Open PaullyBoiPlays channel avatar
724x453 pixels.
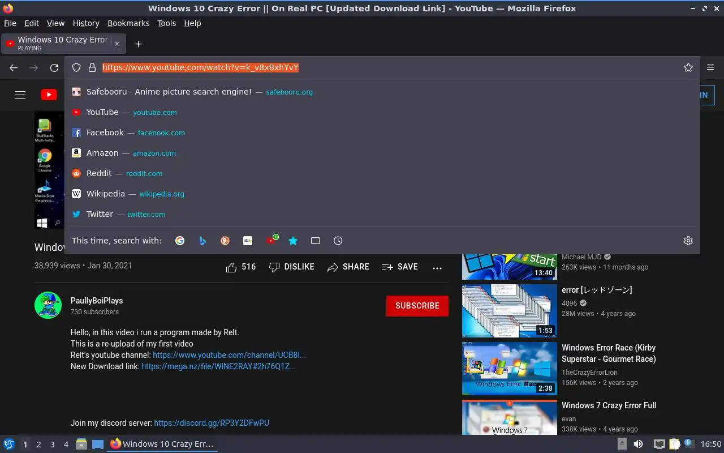48,306
